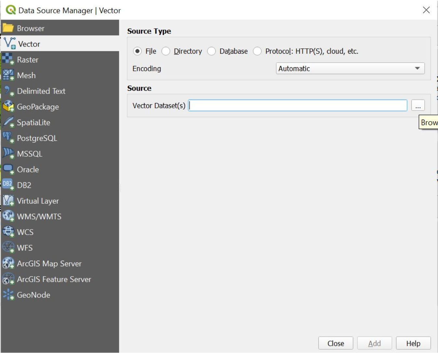Image resolution: width=438 pixels, height=353 pixels.
Task: Open the Help documentation
Action: (x=413, y=343)
